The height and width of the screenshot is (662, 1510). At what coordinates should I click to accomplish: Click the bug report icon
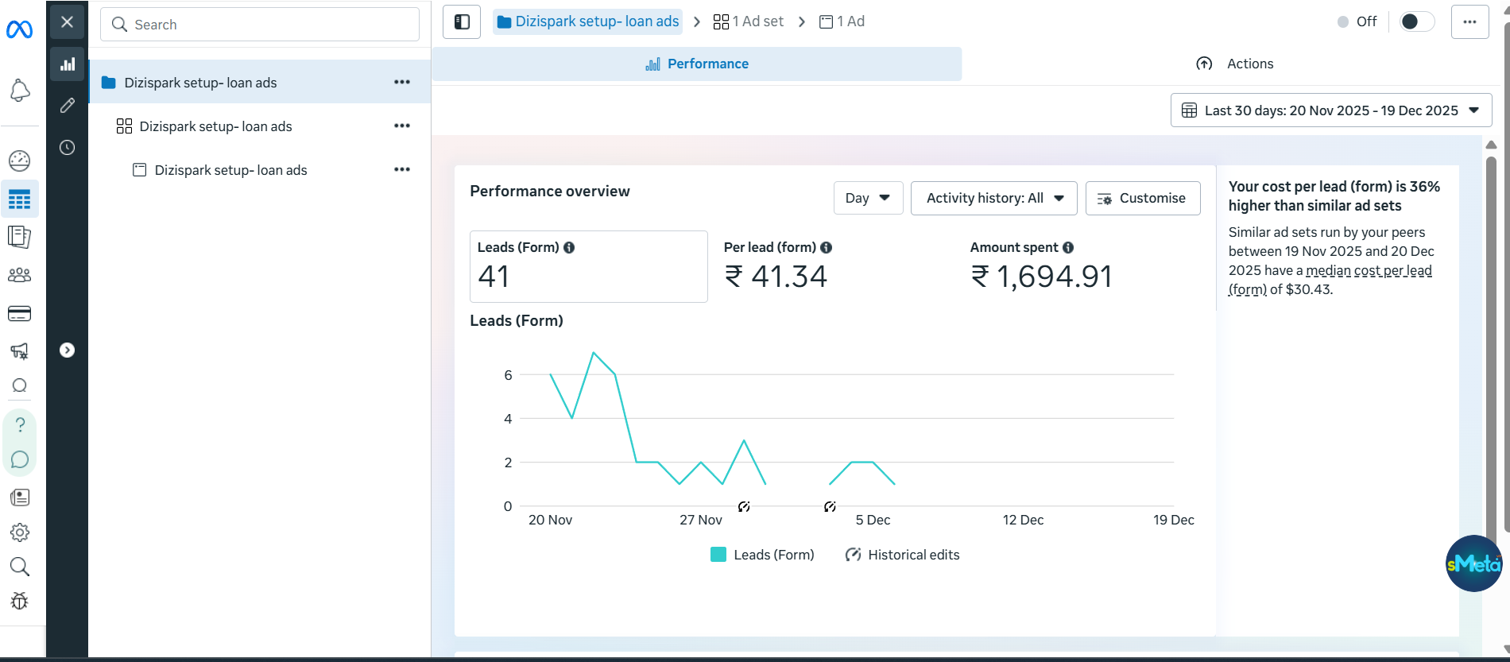click(x=20, y=601)
